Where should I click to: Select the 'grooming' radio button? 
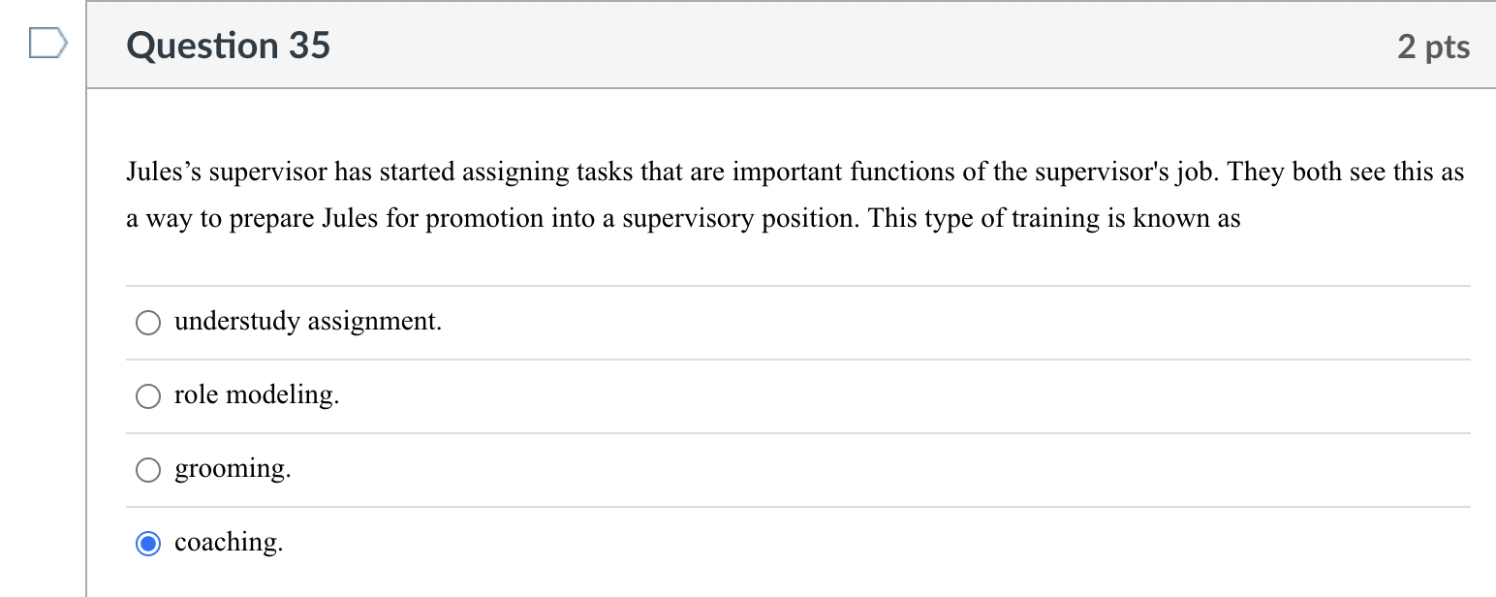pyautogui.click(x=147, y=469)
